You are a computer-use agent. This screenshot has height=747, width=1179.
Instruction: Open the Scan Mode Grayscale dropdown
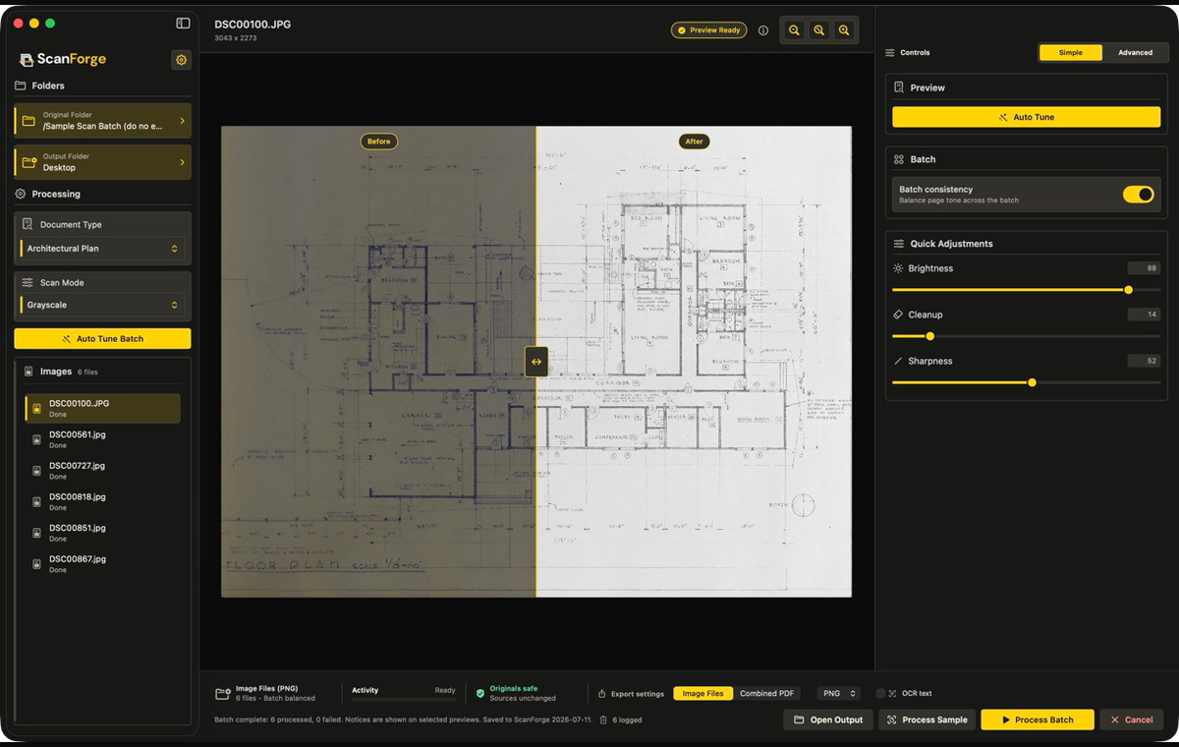click(x=102, y=305)
